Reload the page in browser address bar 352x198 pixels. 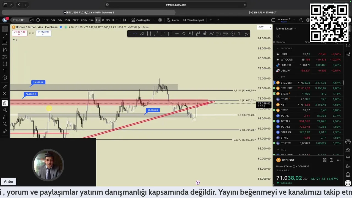[x=245, y=5]
